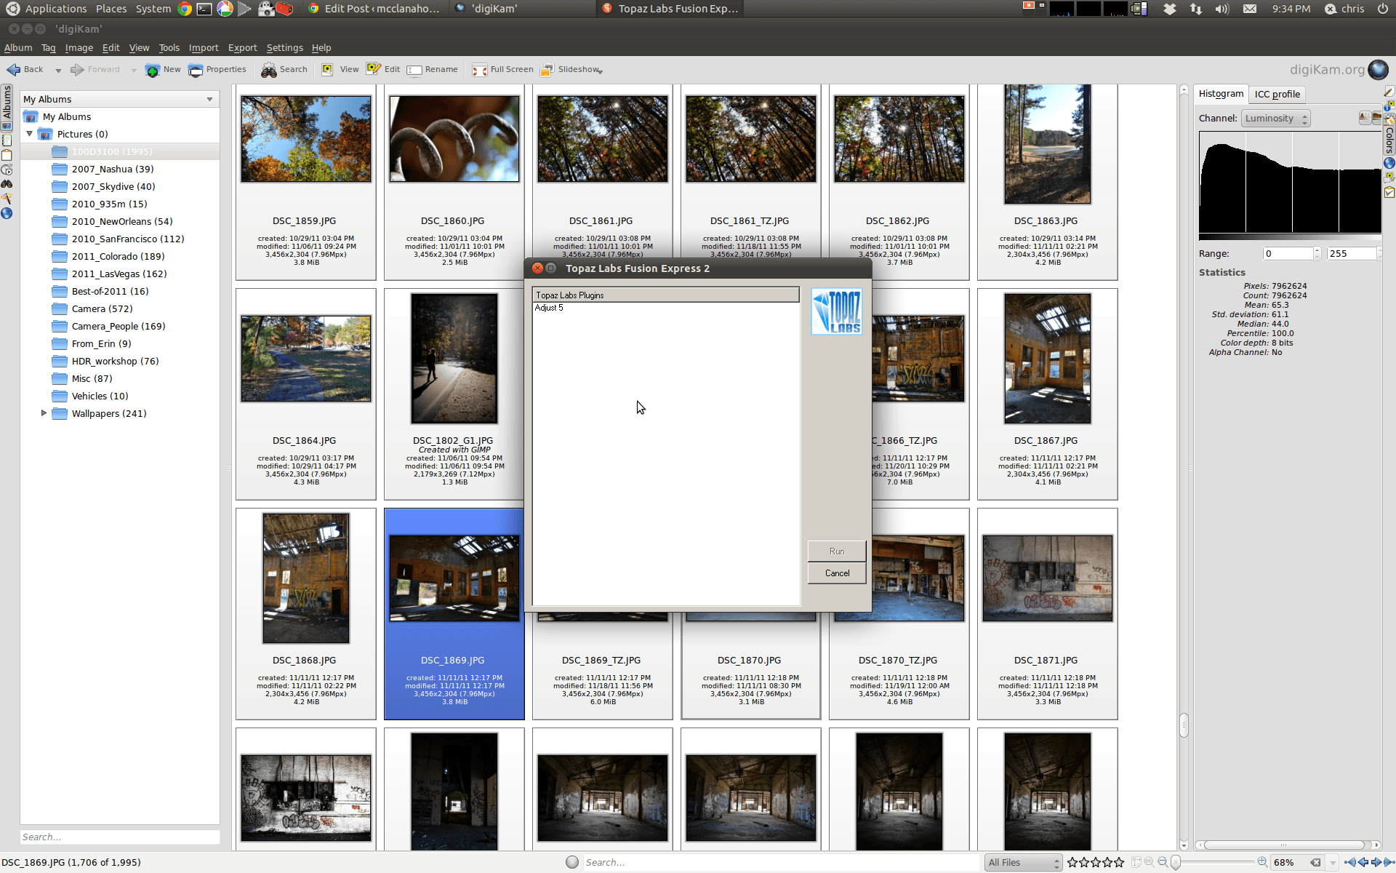
Task: Click the Search binoculars toolbar icon
Action: pyautogui.click(x=268, y=70)
